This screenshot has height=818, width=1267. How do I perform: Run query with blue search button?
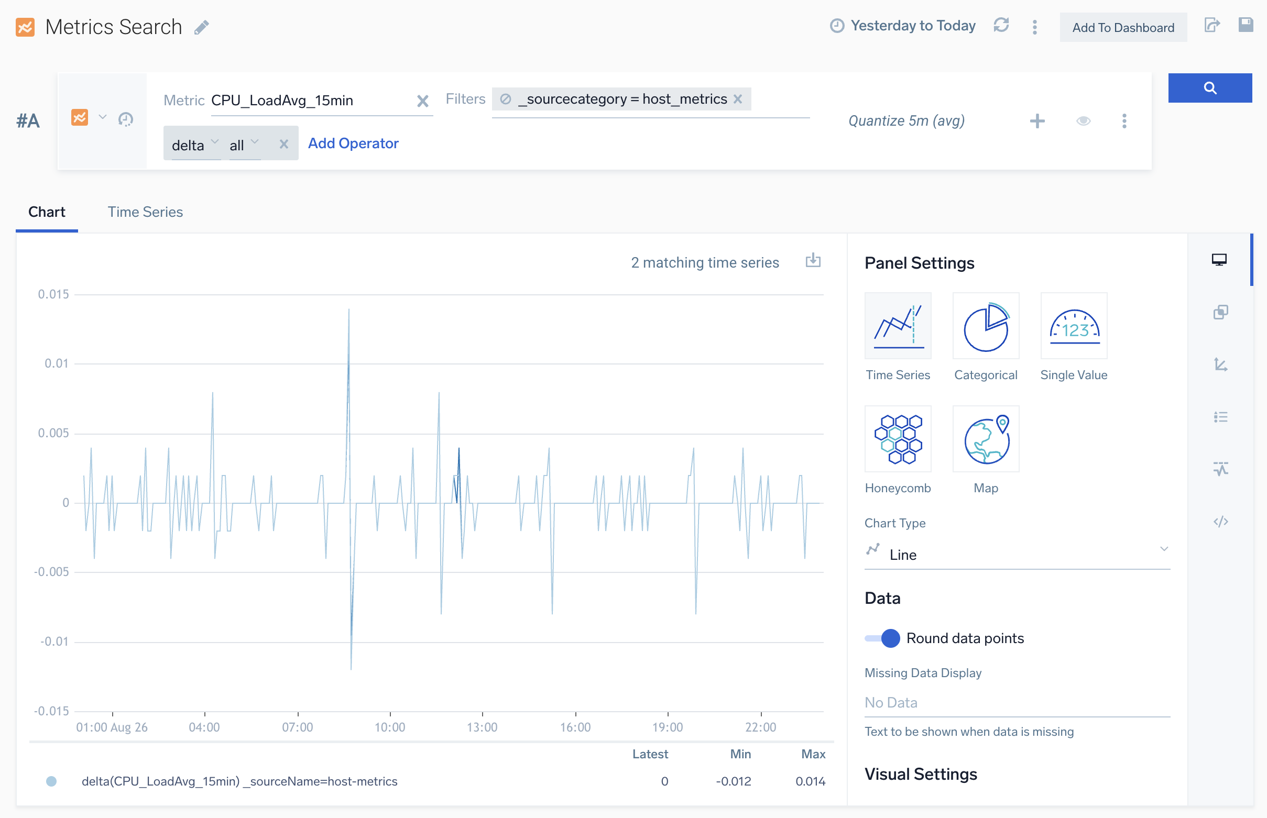[x=1209, y=87]
